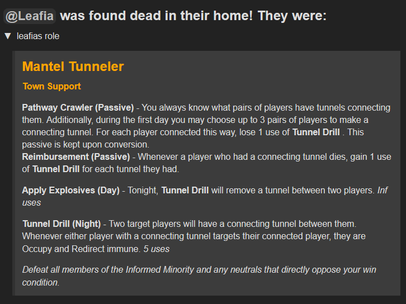Click the italic "5 uses" counter
Viewport: 406px width, 304px height.
[x=157, y=249]
